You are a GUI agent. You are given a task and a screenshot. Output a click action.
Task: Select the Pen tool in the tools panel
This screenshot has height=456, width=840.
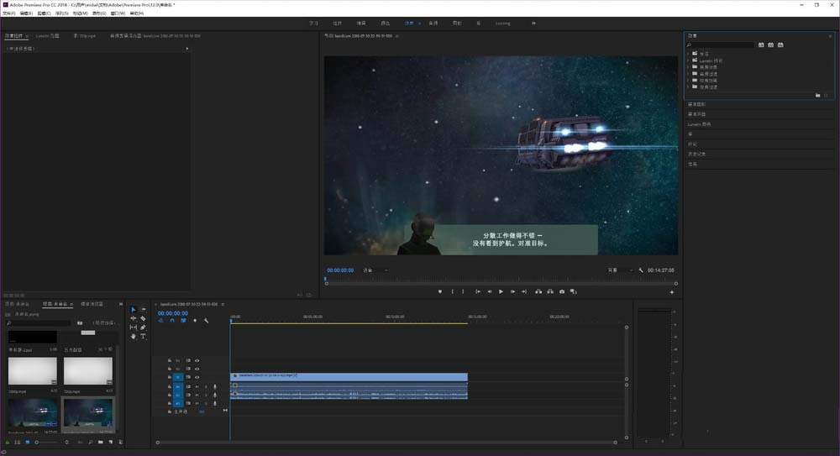coord(144,328)
